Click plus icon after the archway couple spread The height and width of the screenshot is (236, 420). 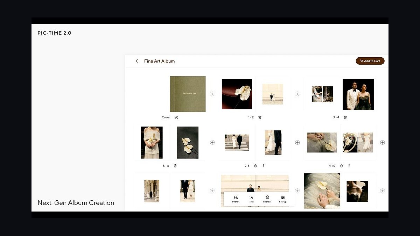212,191
